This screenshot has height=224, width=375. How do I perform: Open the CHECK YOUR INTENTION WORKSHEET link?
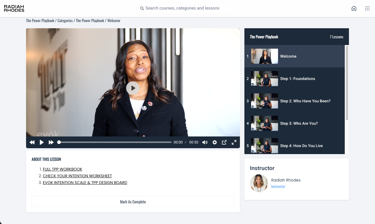(77, 176)
